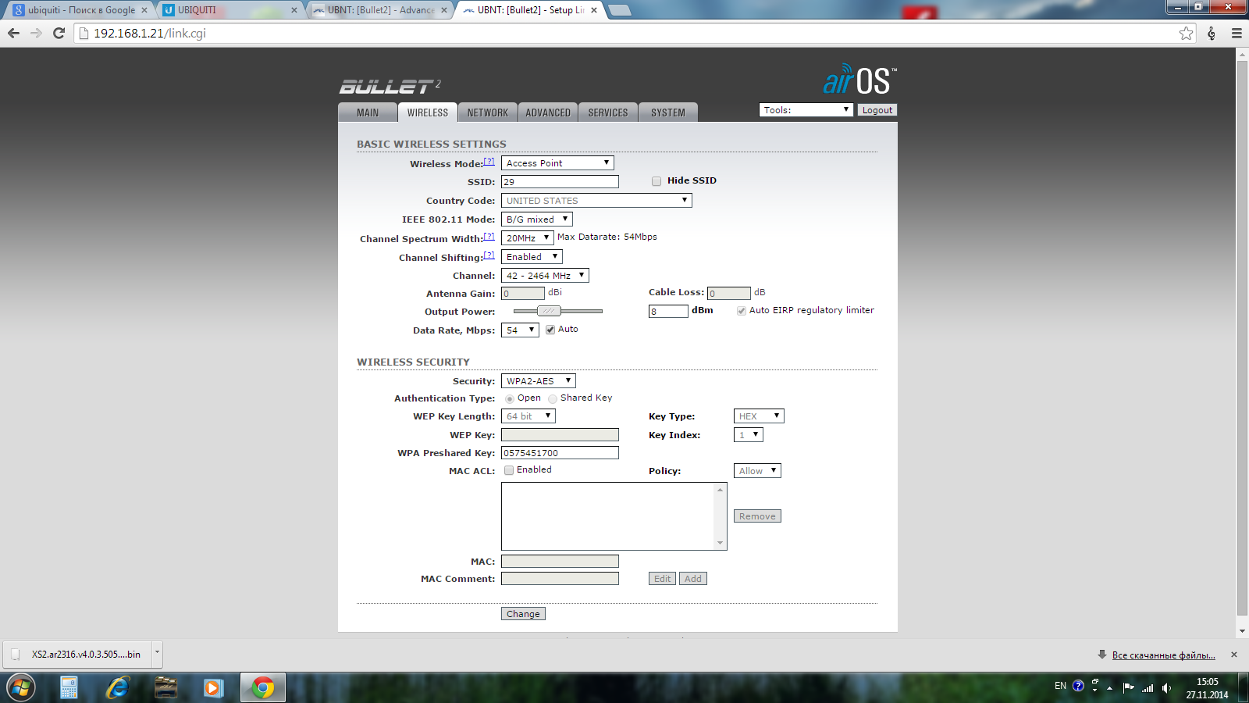Open the volume speaker tray icon
The width and height of the screenshot is (1249, 703).
(x=1166, y=687)
